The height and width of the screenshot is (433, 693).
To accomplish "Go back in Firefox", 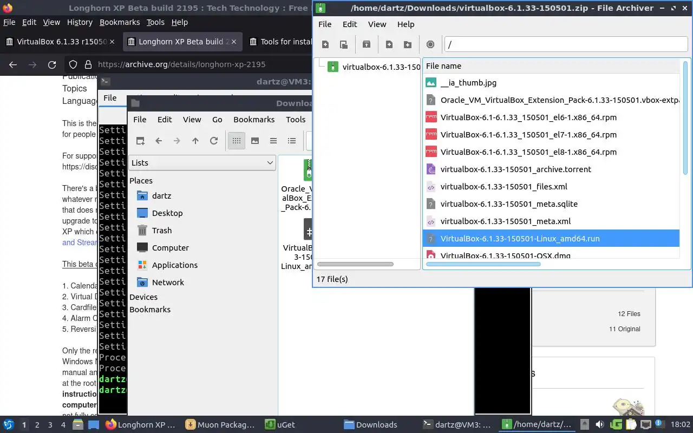I will click(x=13, y=64).
